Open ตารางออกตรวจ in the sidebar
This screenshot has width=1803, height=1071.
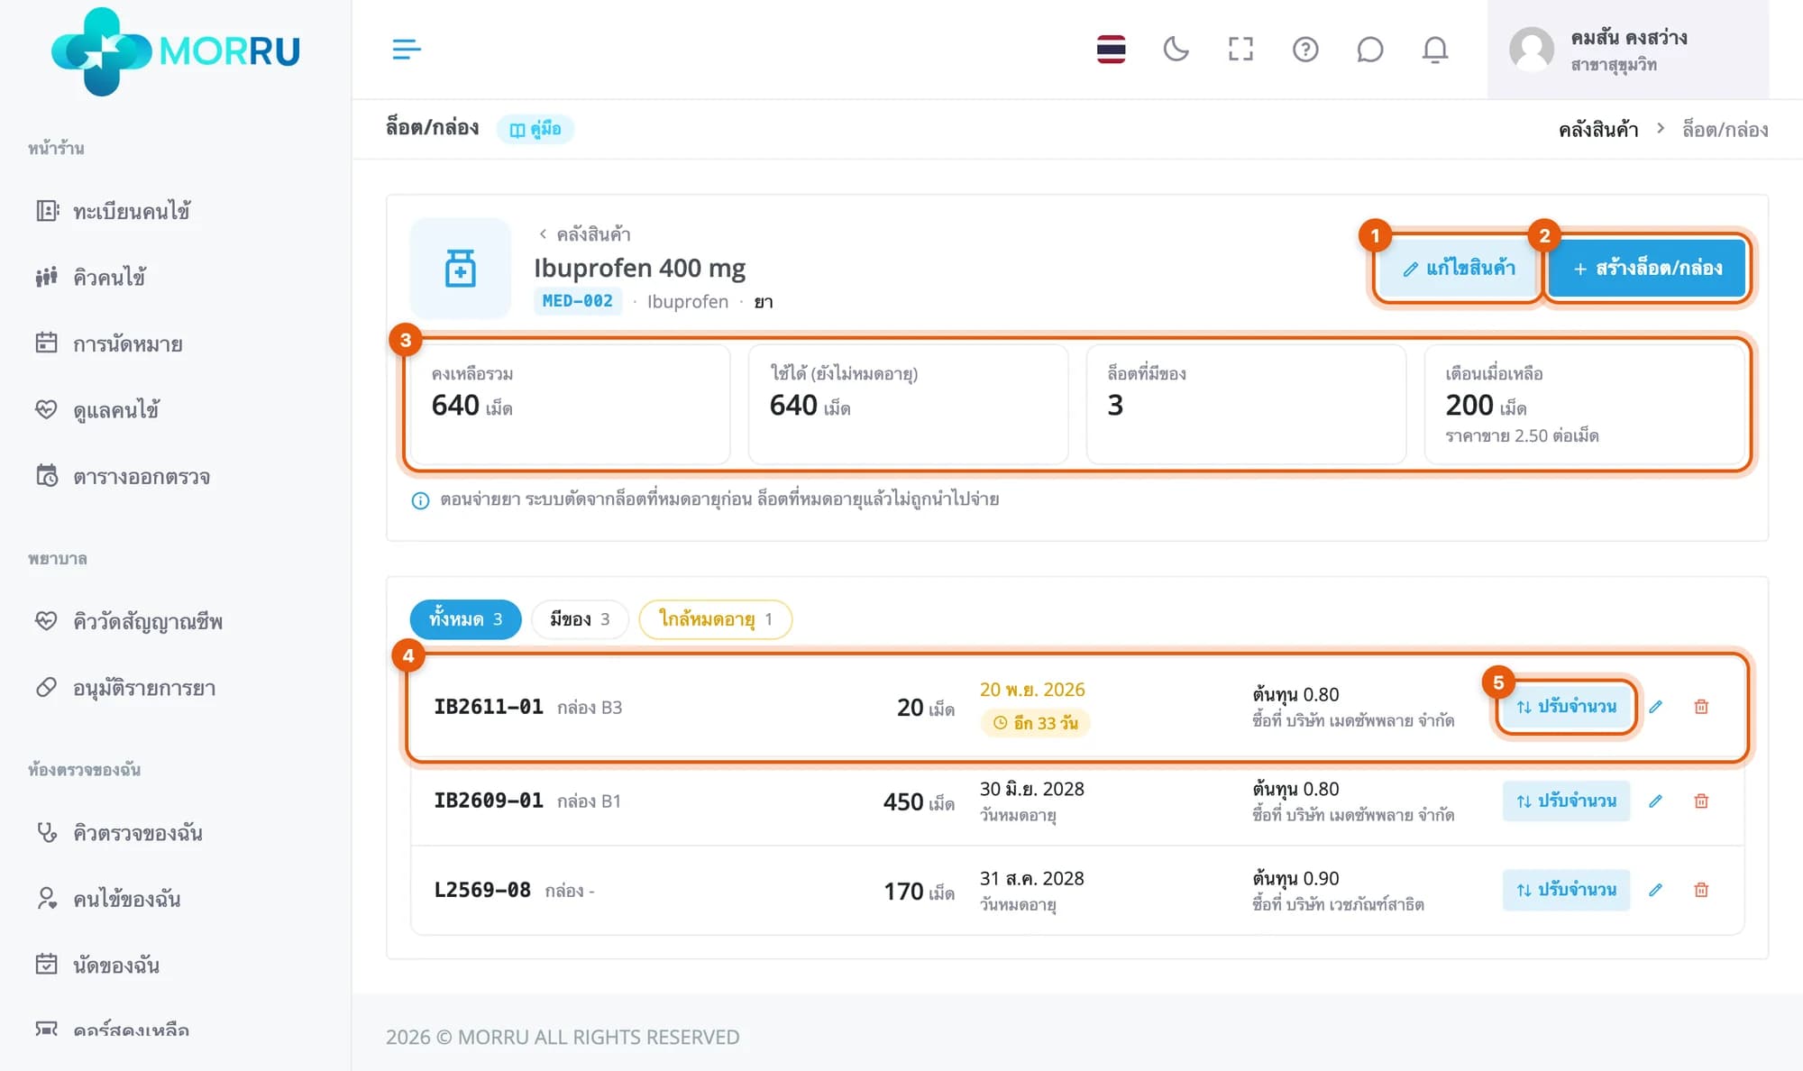click(123, 476)
